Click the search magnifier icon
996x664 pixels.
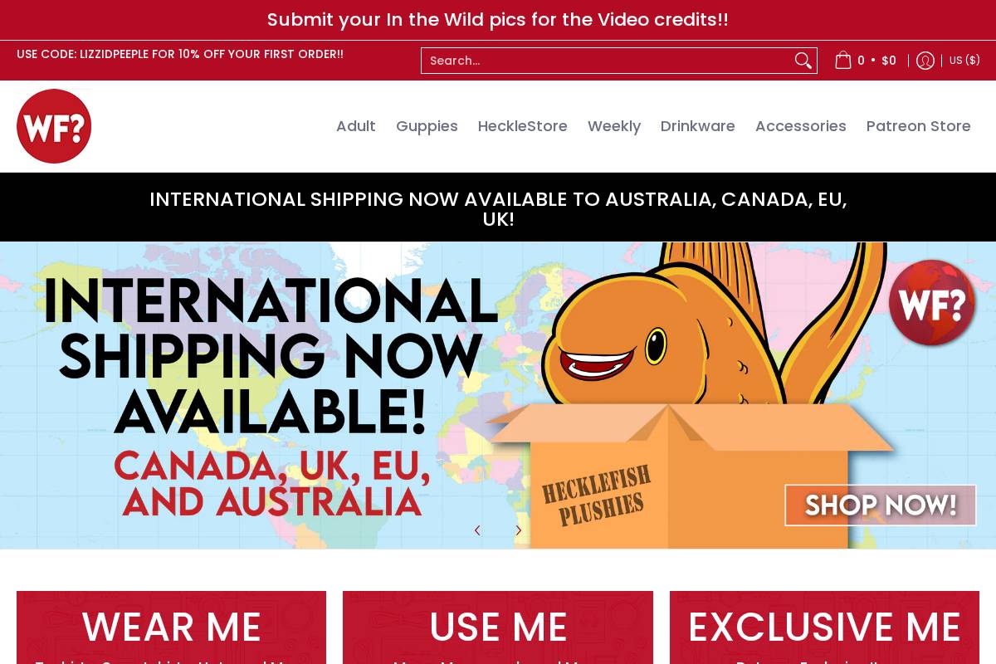(x=803, y=61)
